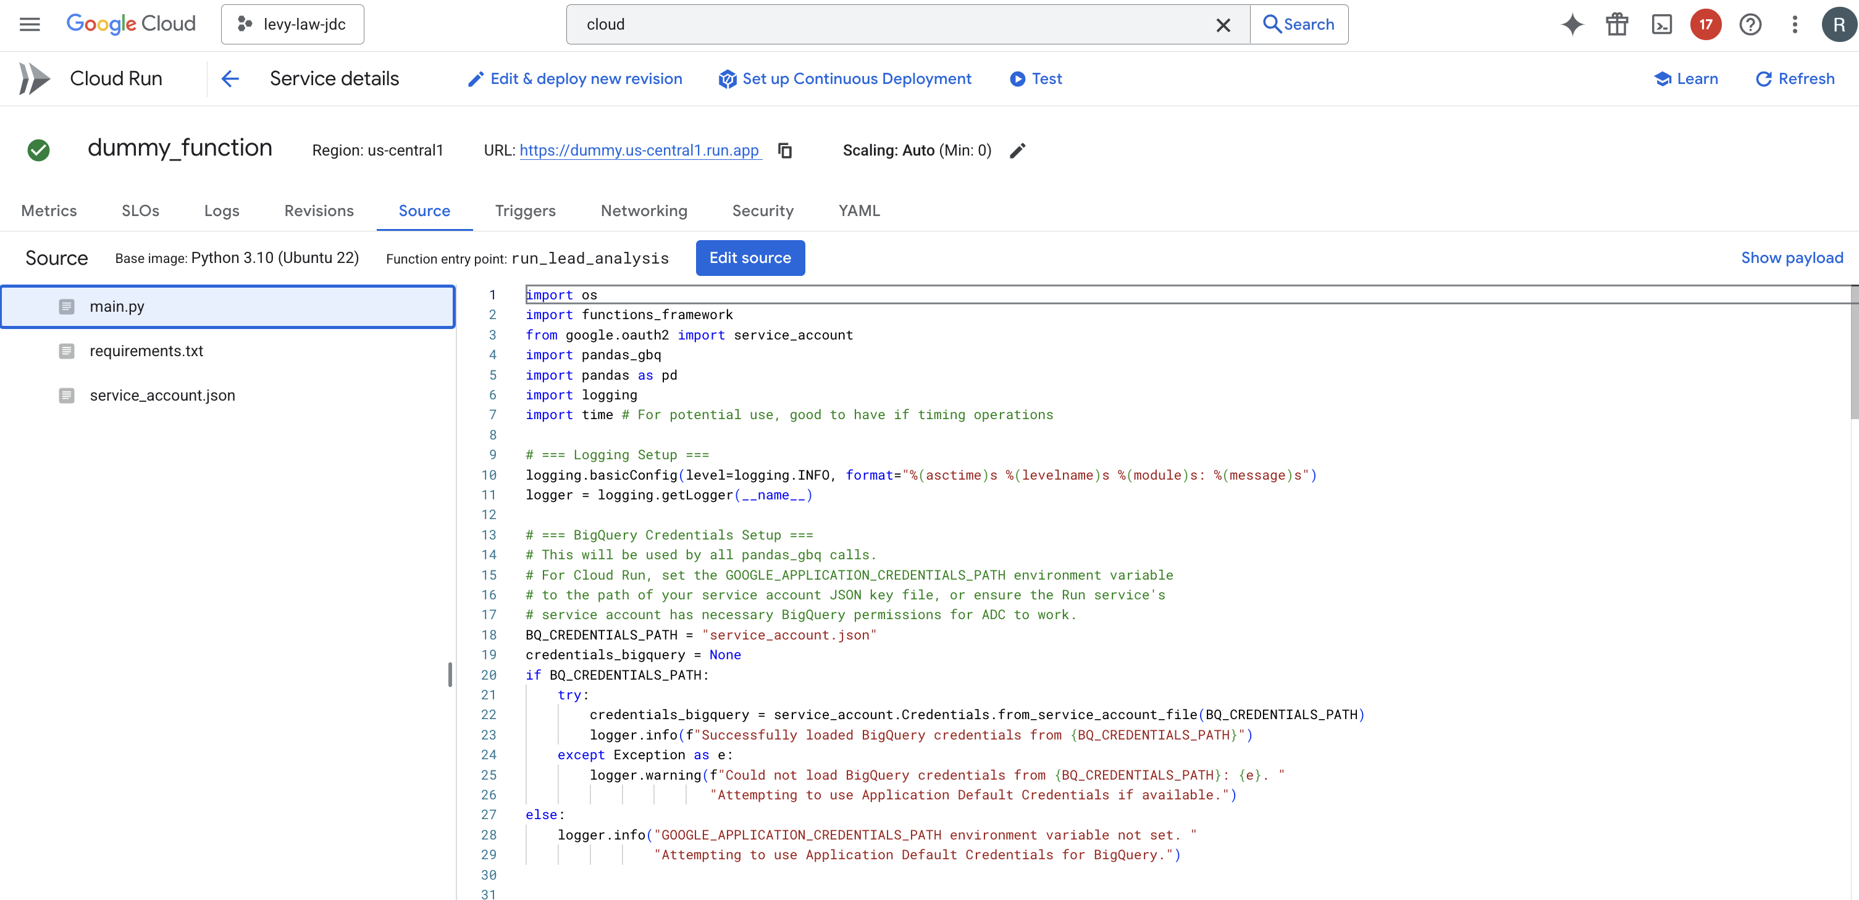Select main.py in the file list
The width and height of the screenshot is (1859, 900).
[x=227, y=307]
